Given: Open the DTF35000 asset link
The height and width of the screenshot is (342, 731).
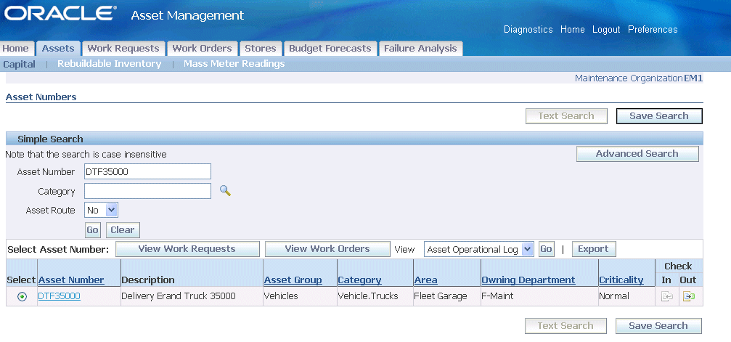Looking at the screenshot, I should [60, 296].
